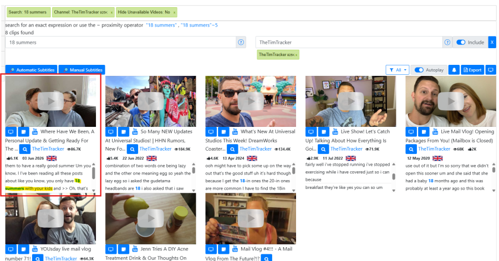Click transcript icon under What's New At Universal
The height and width of the screenshot is (261, 499).
tap(224, 132)
